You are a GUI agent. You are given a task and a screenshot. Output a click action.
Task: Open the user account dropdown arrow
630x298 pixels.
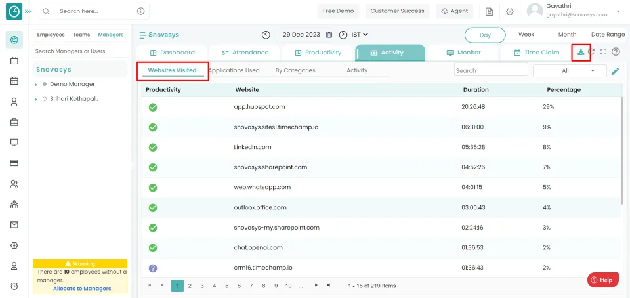click(x=618, y=11)
